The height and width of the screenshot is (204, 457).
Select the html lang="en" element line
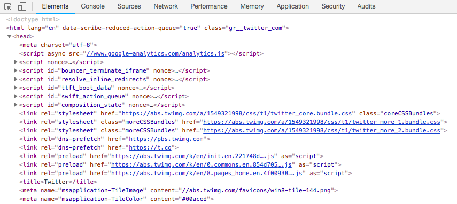(148, 28)
